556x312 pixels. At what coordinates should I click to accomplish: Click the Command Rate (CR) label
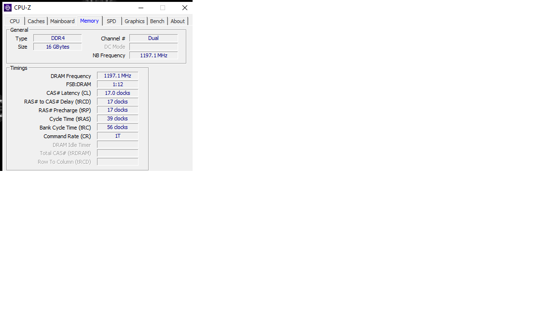68,136
